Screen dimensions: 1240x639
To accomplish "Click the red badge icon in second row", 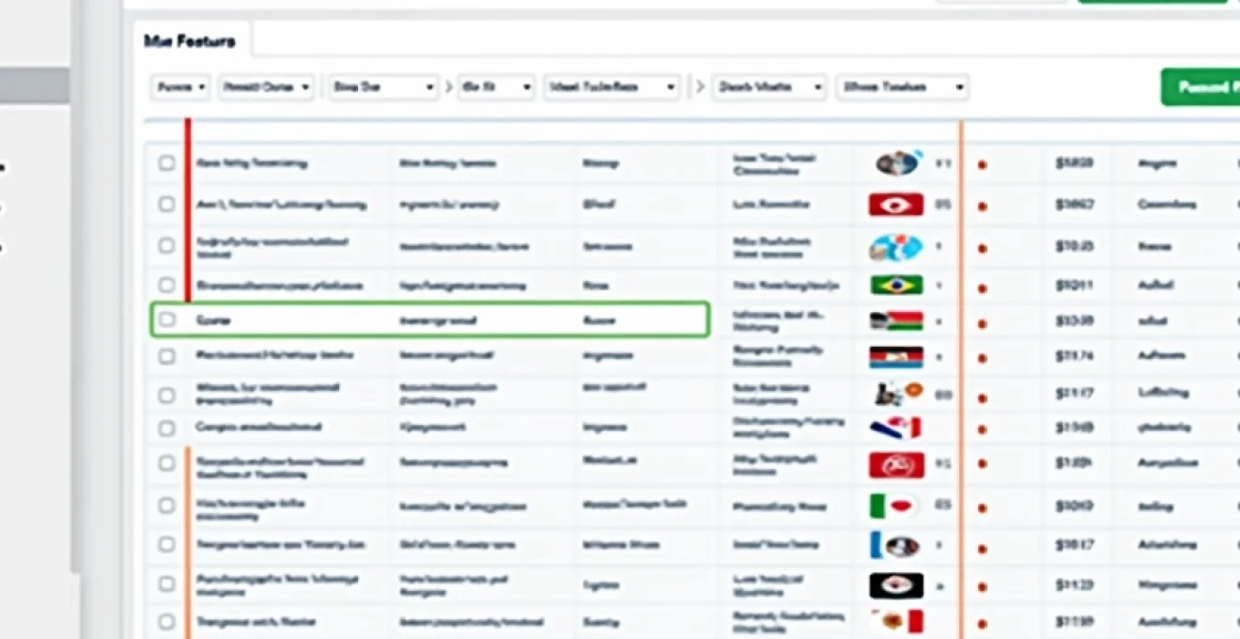I will pyautogui.click(x=895, y=205).
